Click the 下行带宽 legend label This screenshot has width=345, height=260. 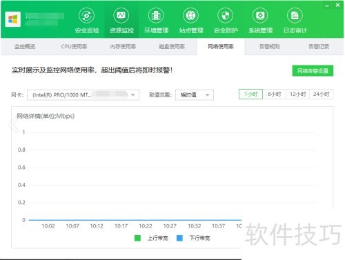199,238
